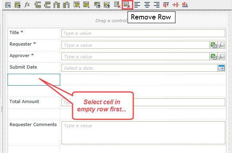Open the Submit Date calendar picker
This screenshot has width=232, height=153.
(221, 68)
